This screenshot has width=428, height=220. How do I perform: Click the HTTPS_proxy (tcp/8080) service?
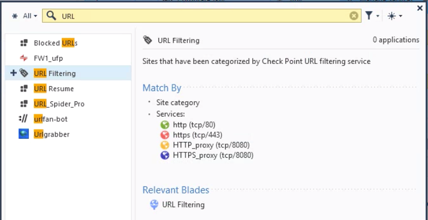pos(213,156)
